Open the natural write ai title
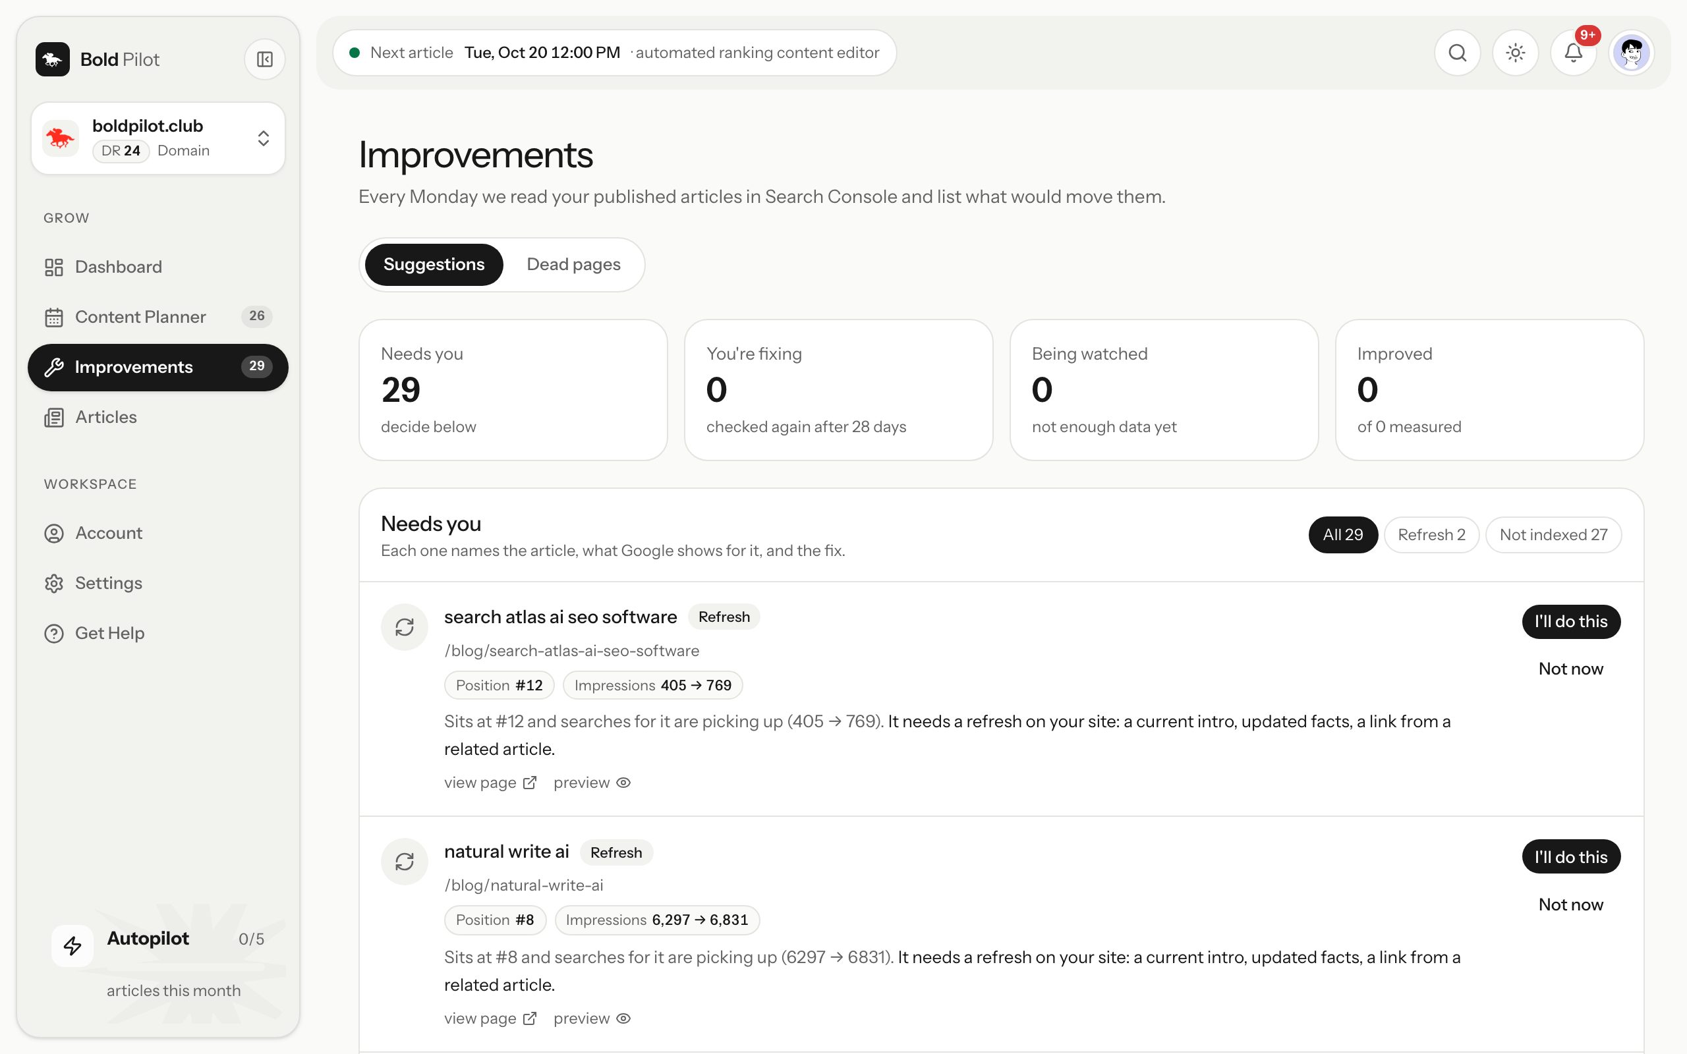 coord(507,852)
